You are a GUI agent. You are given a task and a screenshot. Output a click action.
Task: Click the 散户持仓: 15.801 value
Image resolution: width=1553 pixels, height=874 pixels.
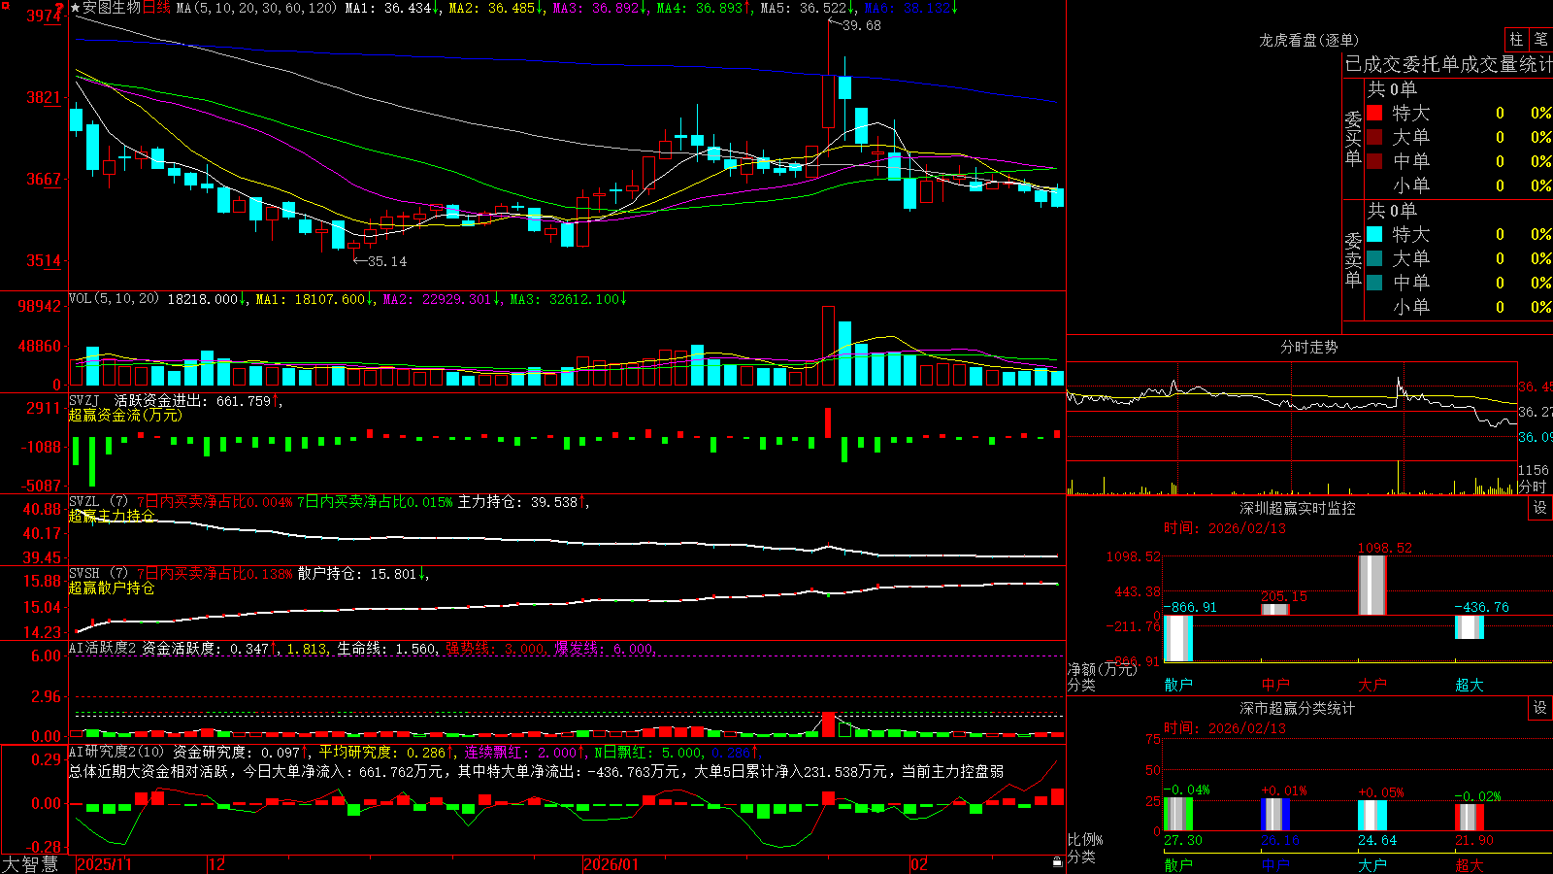tap(357, 574)
